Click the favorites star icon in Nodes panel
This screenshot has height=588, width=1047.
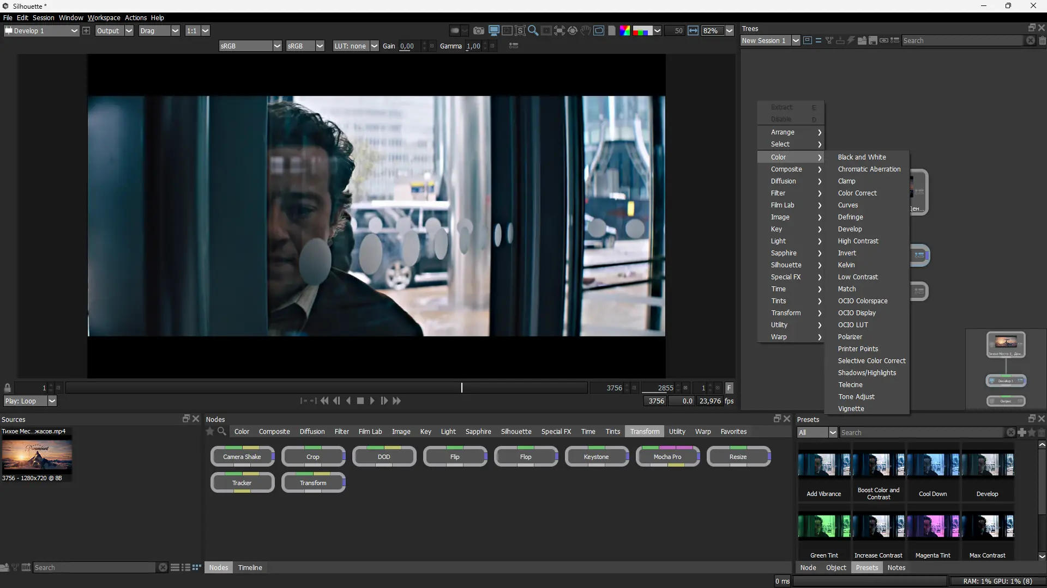point(210,432)
